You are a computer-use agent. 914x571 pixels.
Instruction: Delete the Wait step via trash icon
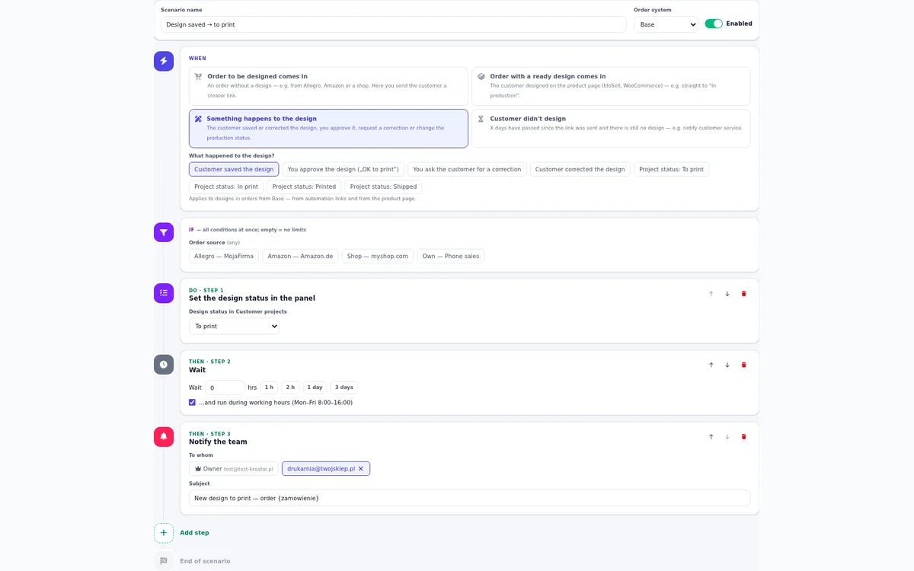pos(744,365)
